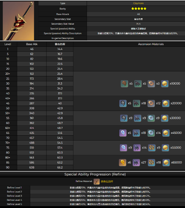This screenshot has height=208, width=185.
Task: Click the purple claw icon in x55000 row
Action: pos(137,148)
